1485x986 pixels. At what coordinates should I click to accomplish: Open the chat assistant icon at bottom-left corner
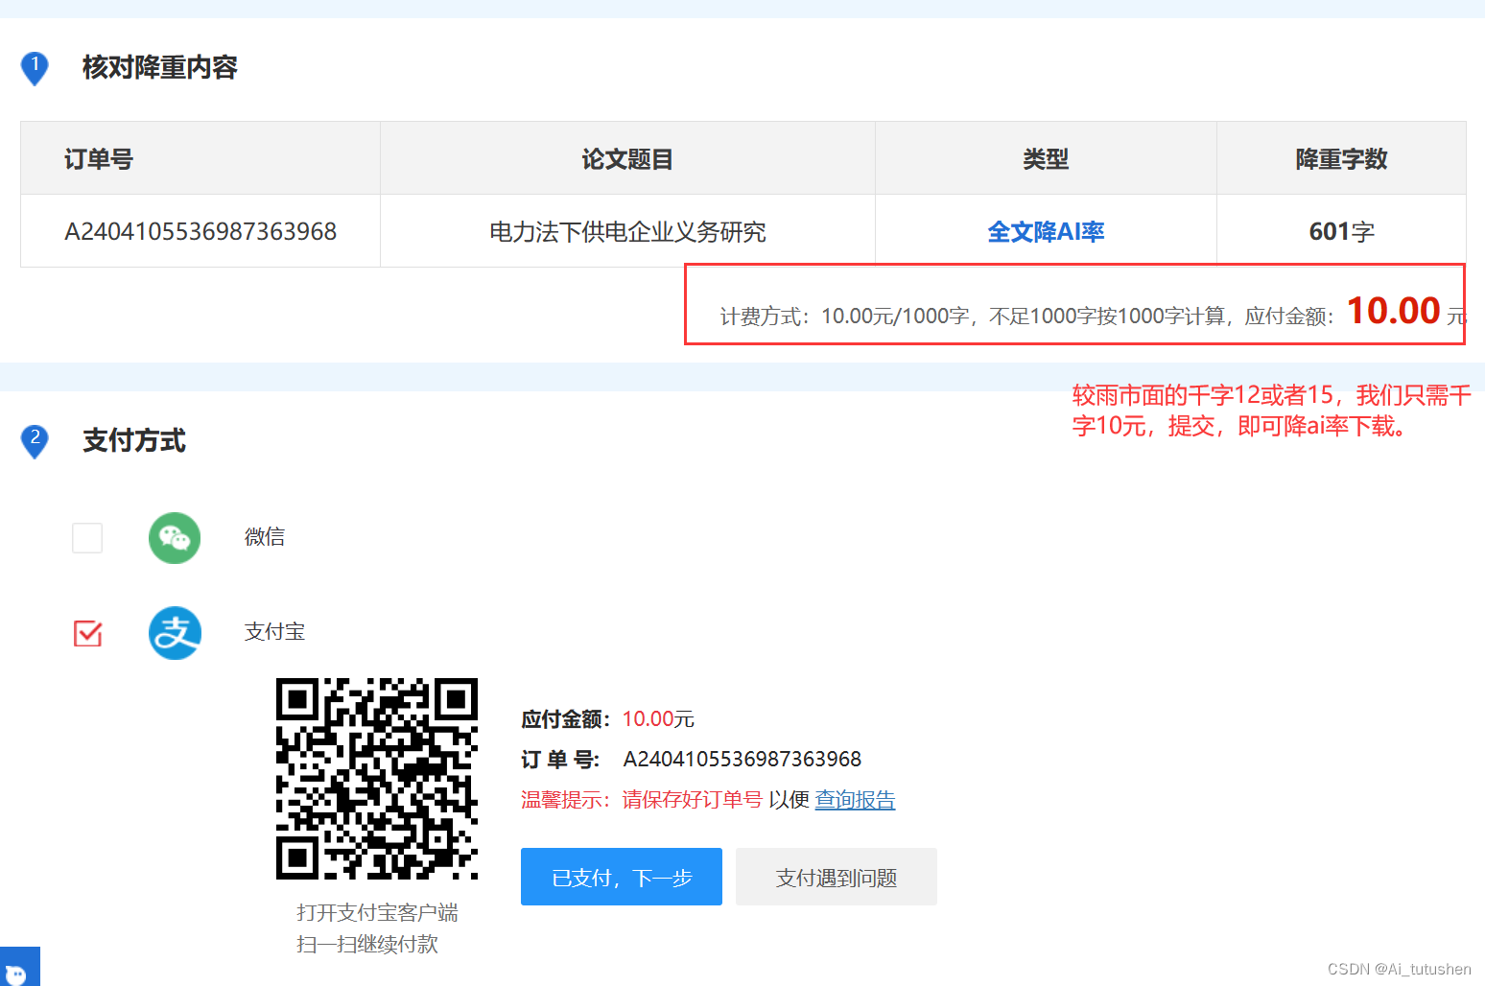pos(19,968)
